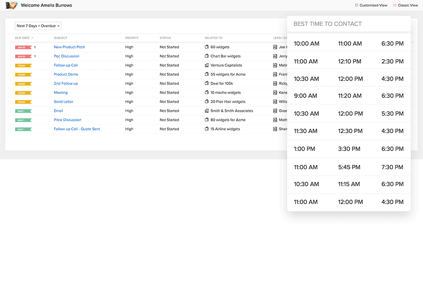423x282 pixels.
Task: Sort by the Due Date column header
Action: coord(24,38)
